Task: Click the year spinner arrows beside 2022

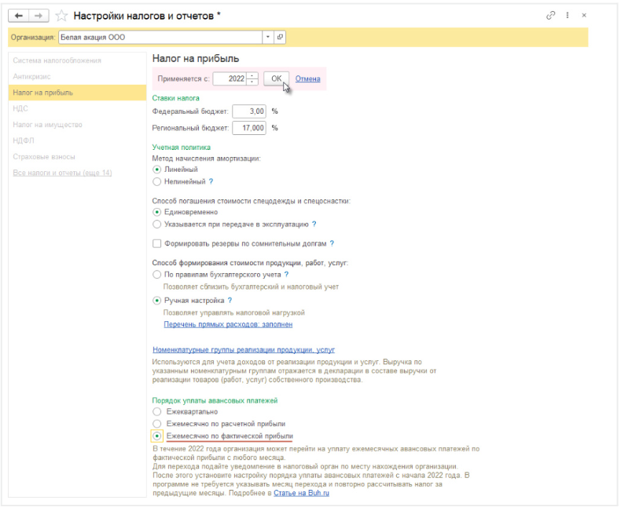Action: [x=252, y=78]
